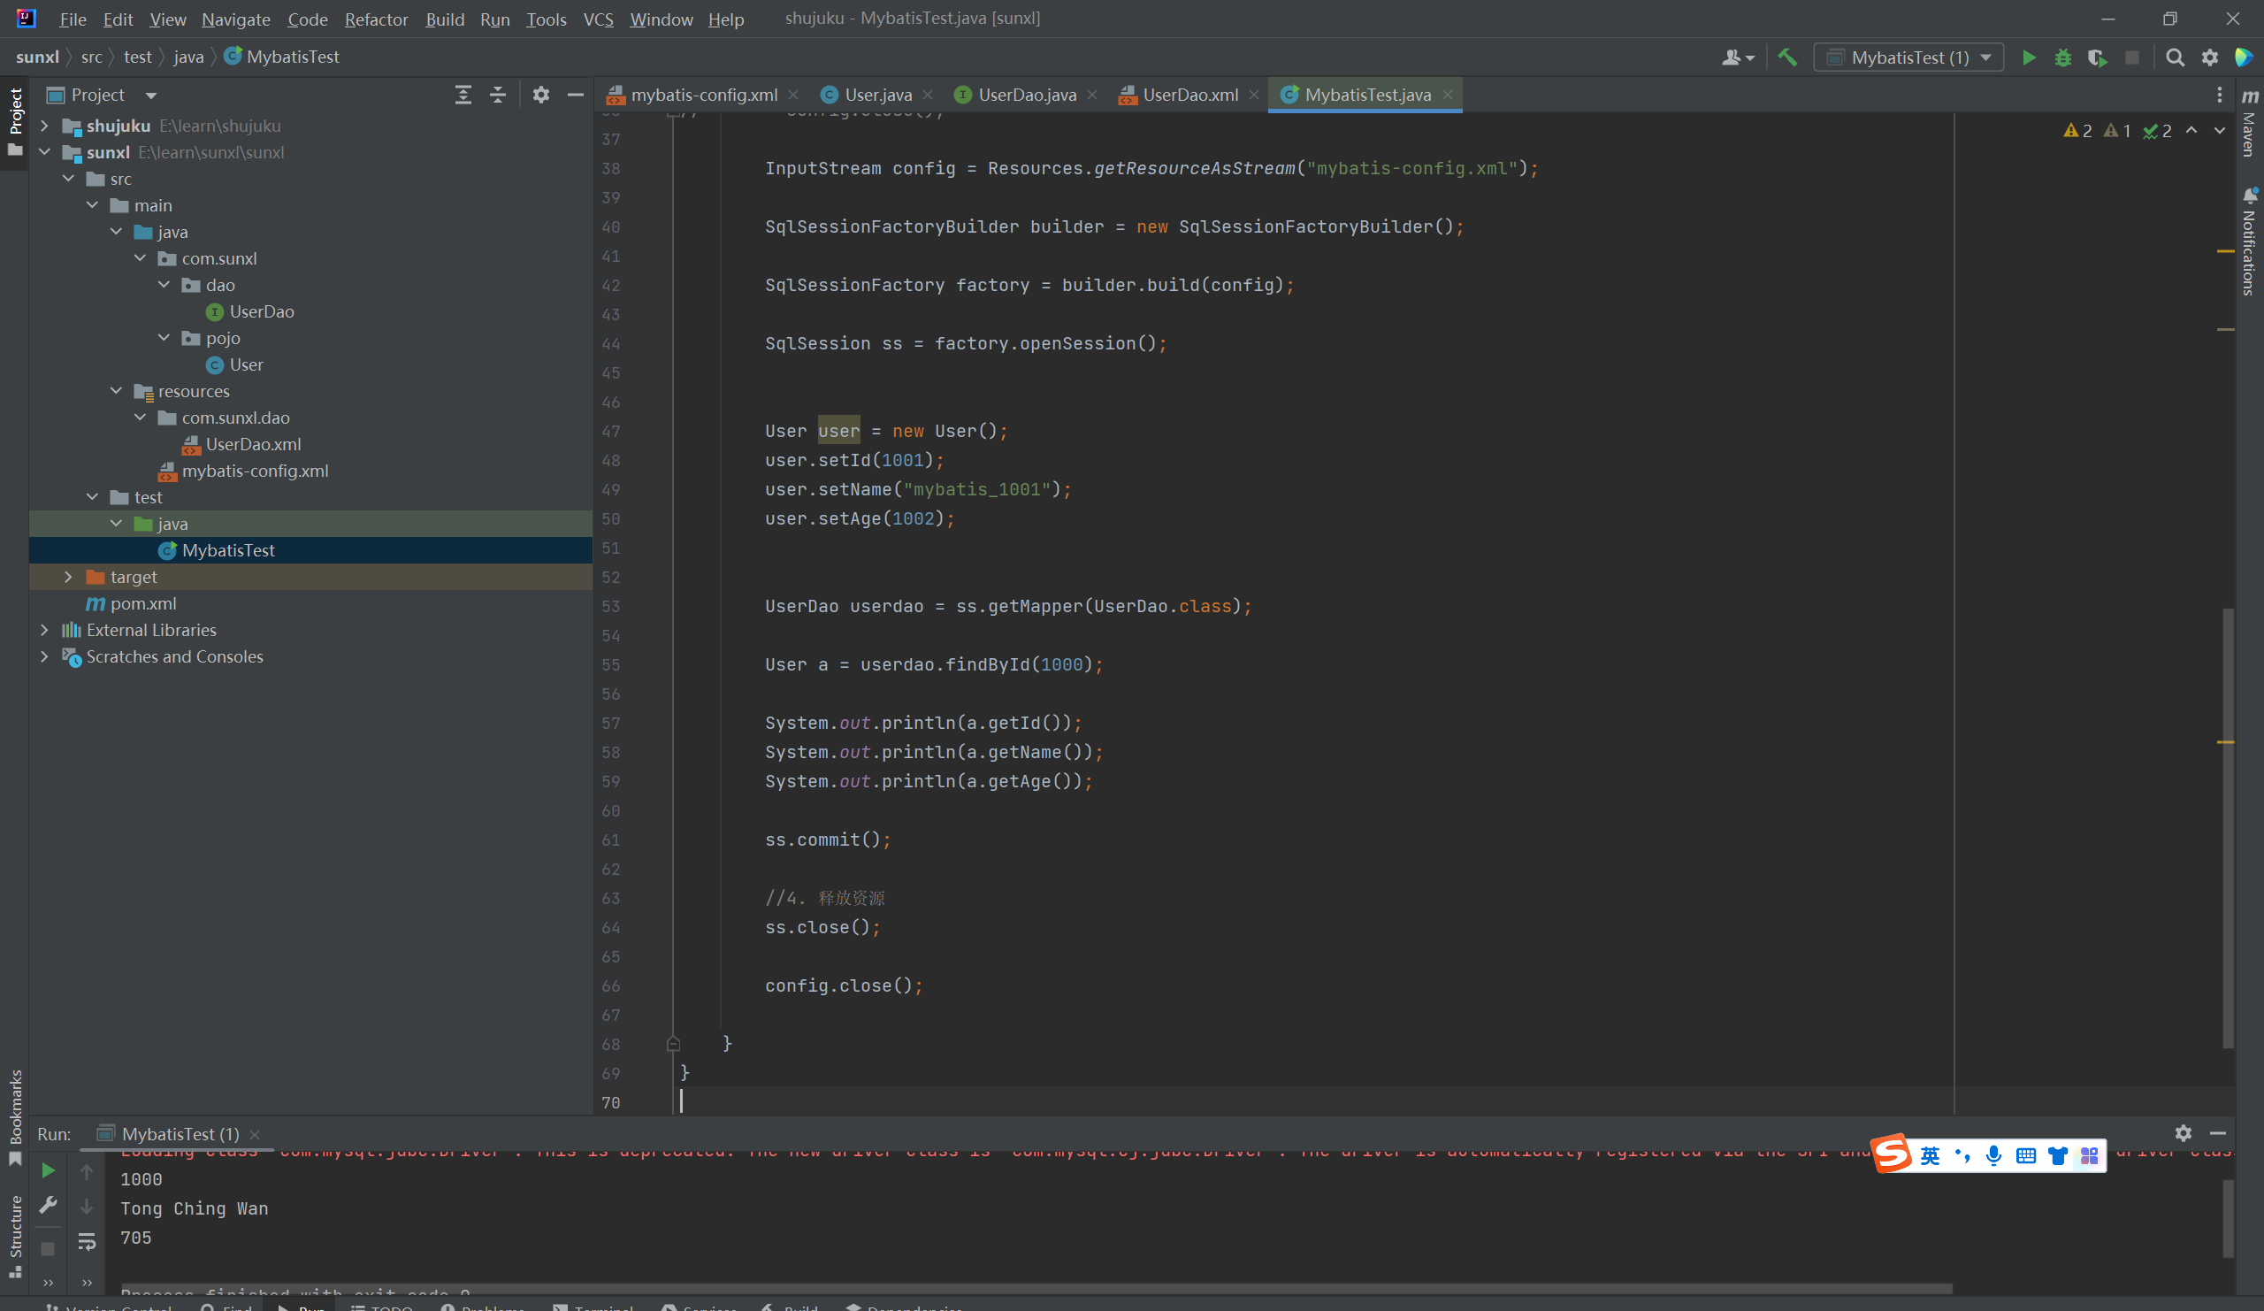
Task: Expand External Libraries node
Action: pos(44,630)
